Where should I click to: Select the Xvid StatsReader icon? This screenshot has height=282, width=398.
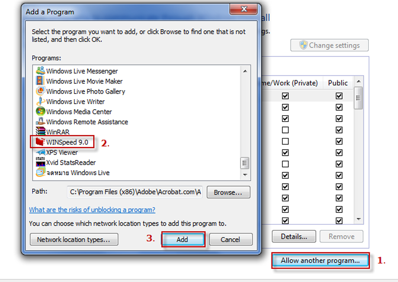[x=40, y=162]
